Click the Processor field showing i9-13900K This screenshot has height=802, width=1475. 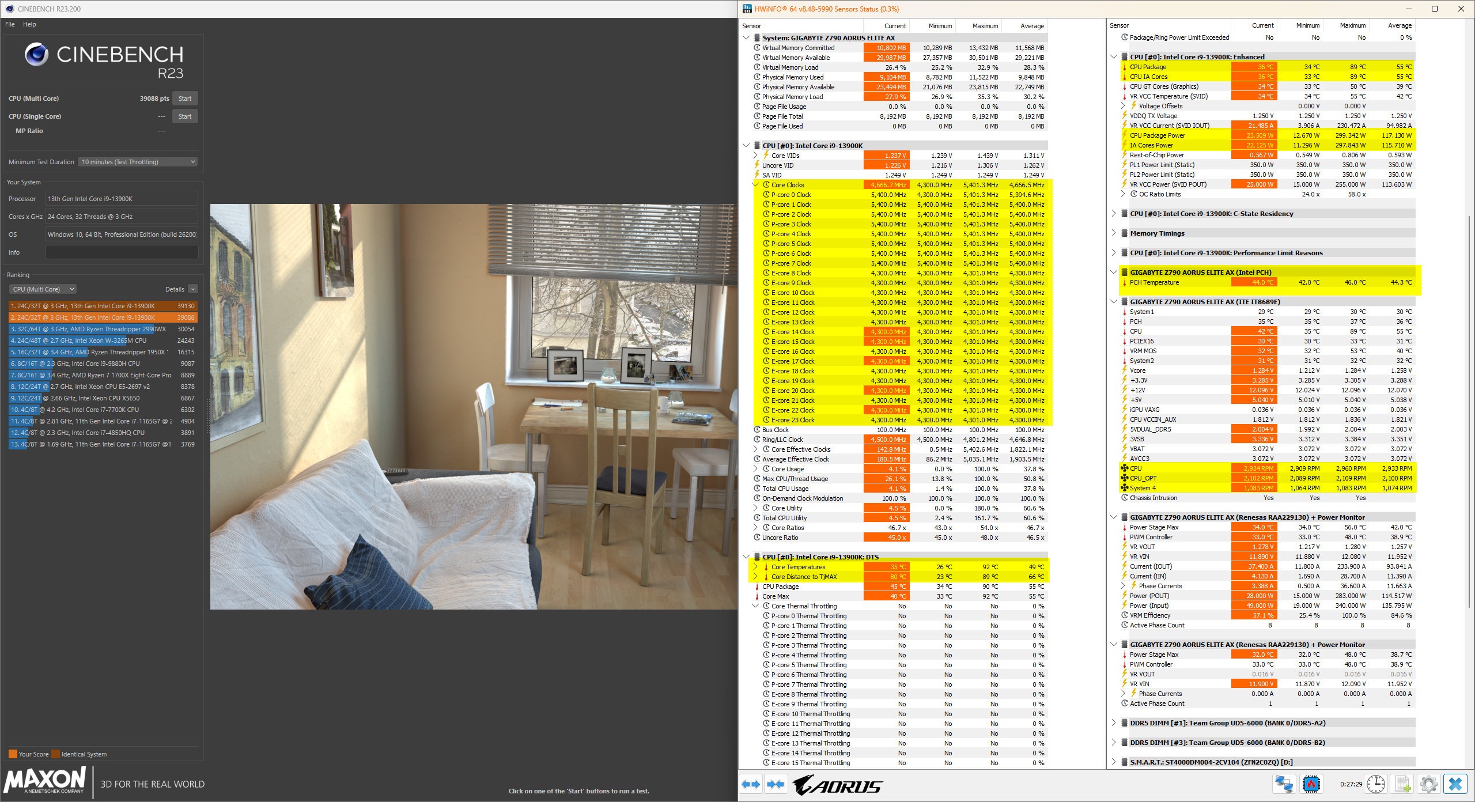point(122,199)
